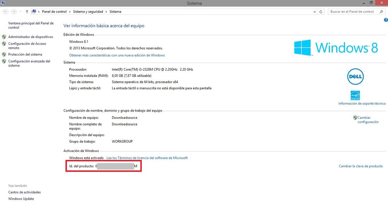Select the Intel Core i3-2328M processor text
The height and width of the screenshot is (205, 388).
152,70
